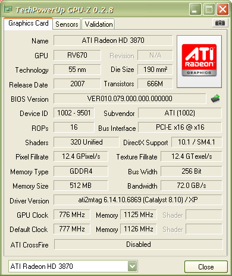Click the Device ID field 1002 - 9501

[x=74, y=113]
